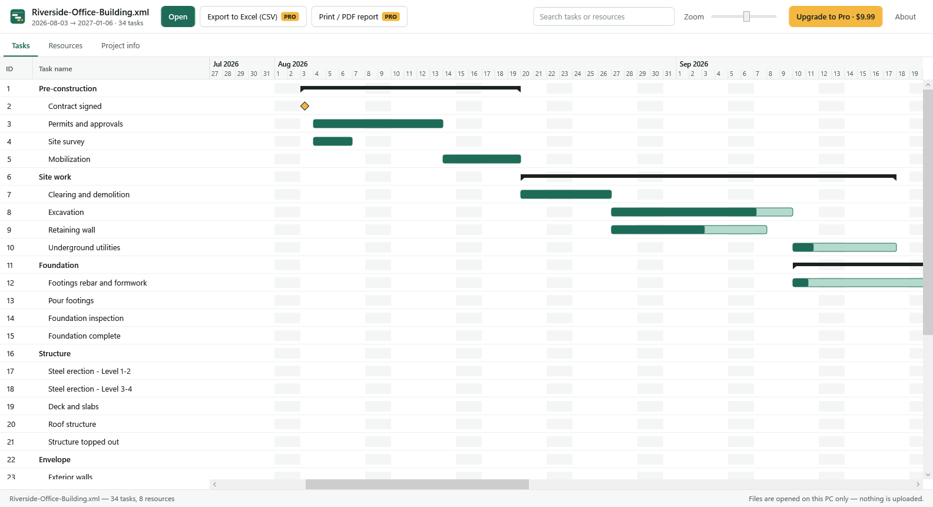Click the Contract signed milestone diamond
The width and height of the screenshot is (933, 507).
click(x=305, y=106)
